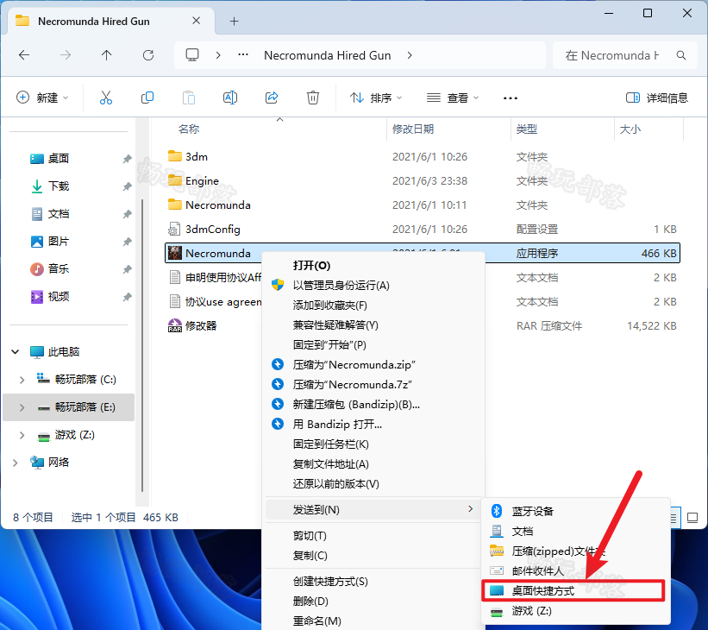Click the chevron after Necromunda Hired Gun path

click(410, 55)
